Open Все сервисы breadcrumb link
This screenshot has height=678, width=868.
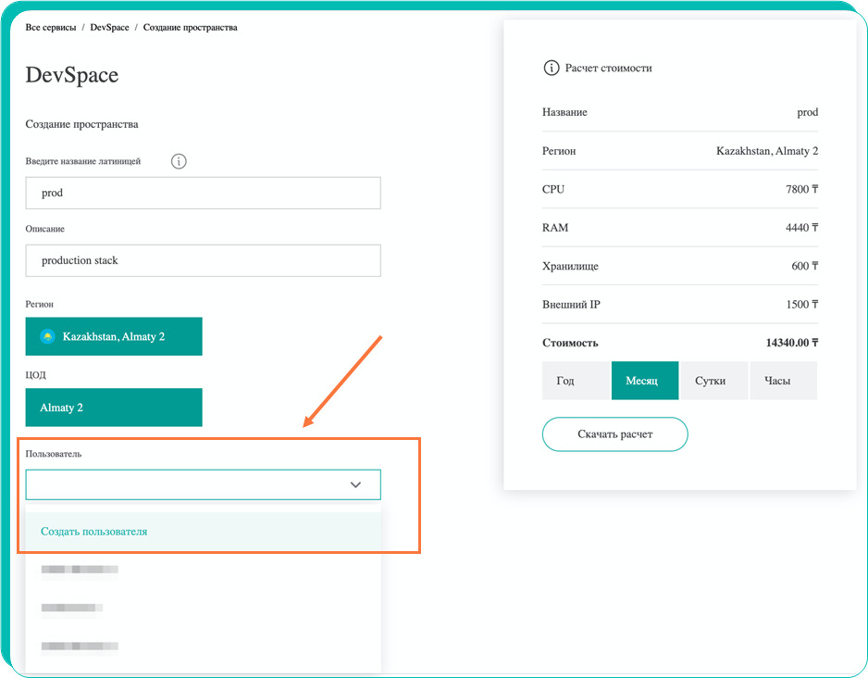click(x=51, y=28)
